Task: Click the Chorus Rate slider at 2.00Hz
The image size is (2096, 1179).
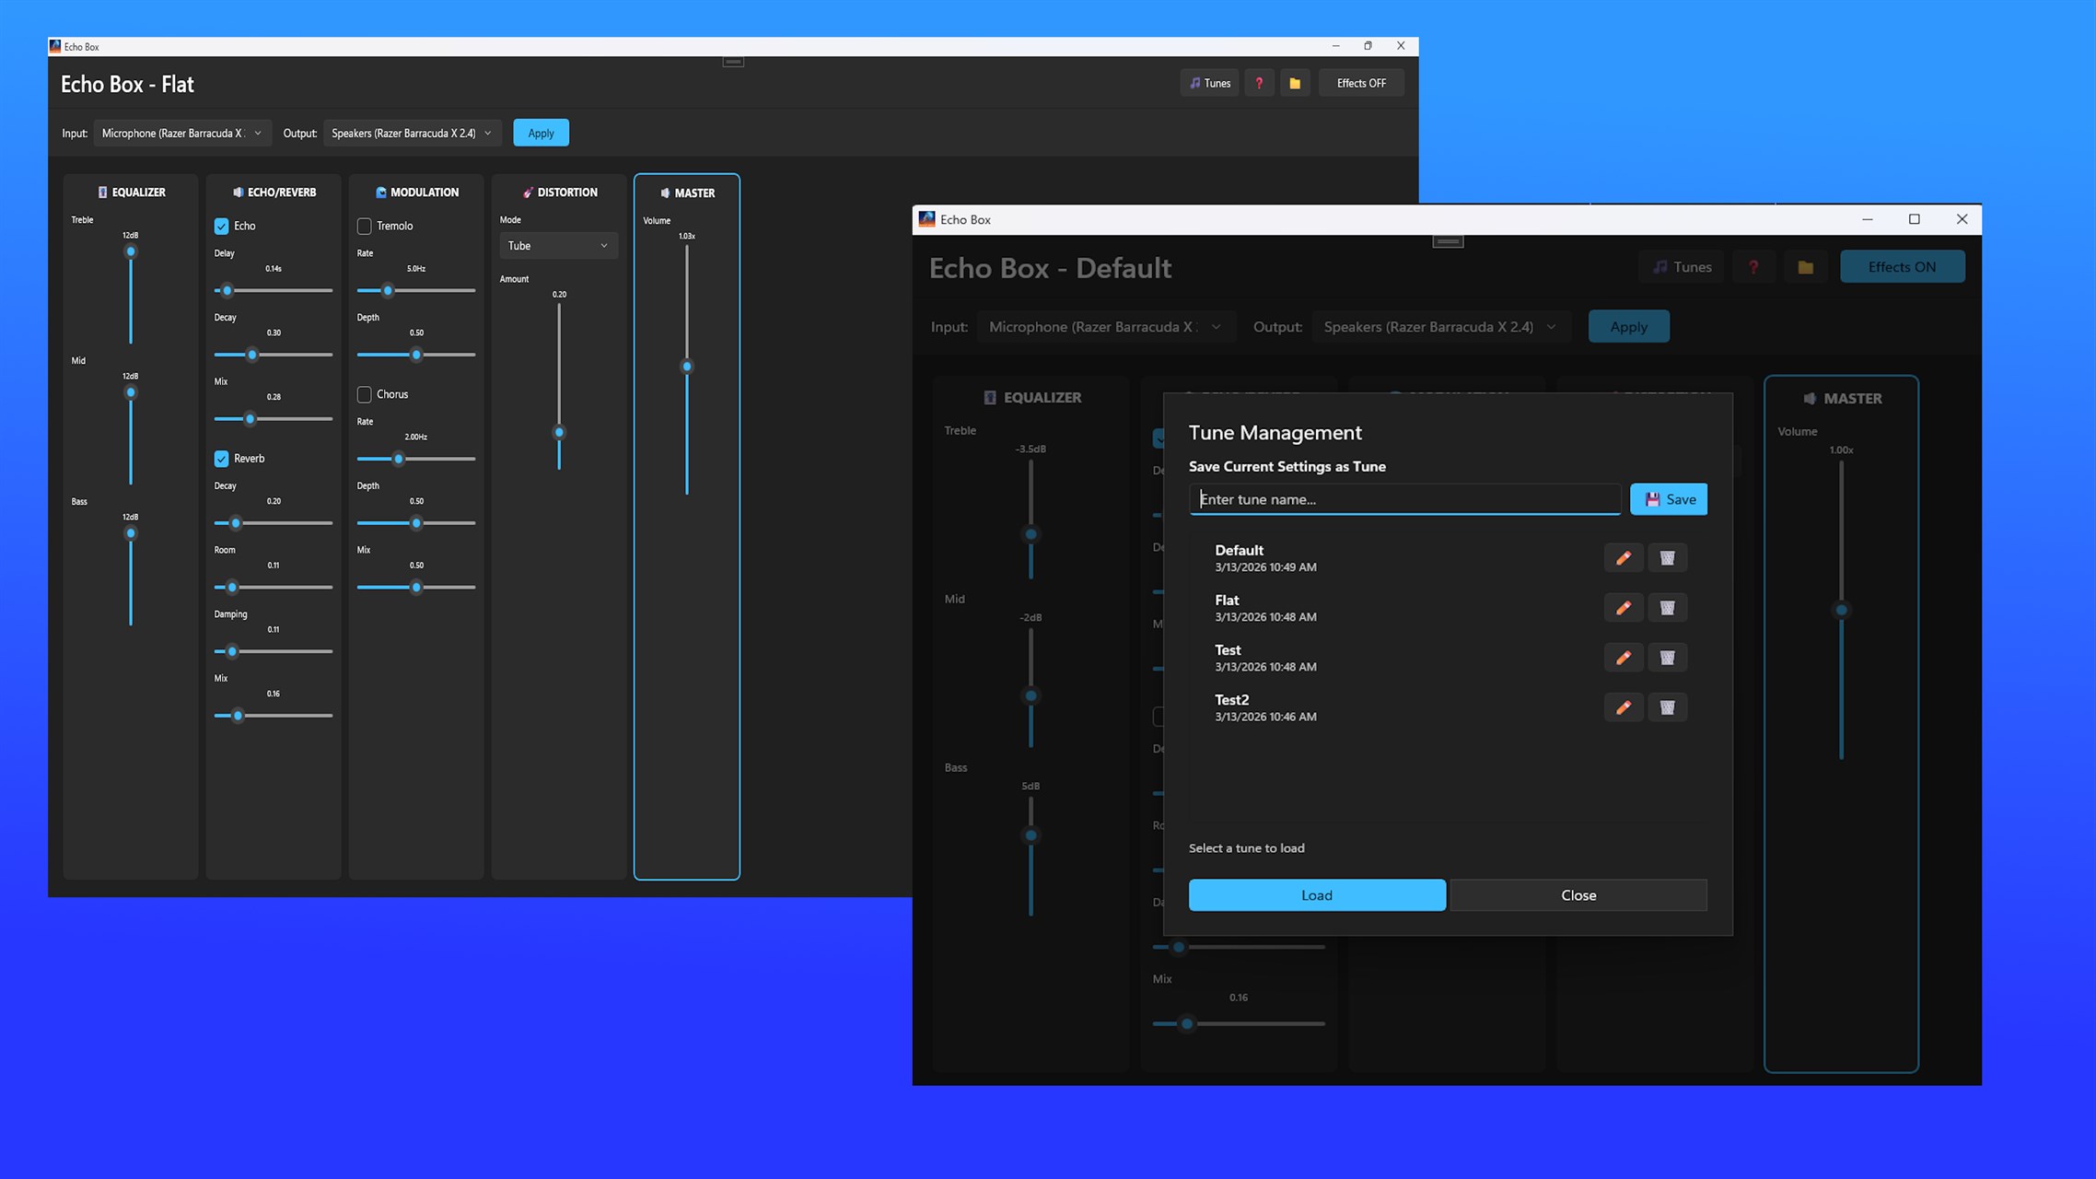Action: [416, 459]
